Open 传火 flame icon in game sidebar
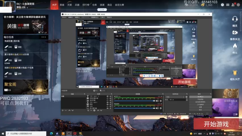Viewport: 242px width, 136px height. tap(235, 46)
